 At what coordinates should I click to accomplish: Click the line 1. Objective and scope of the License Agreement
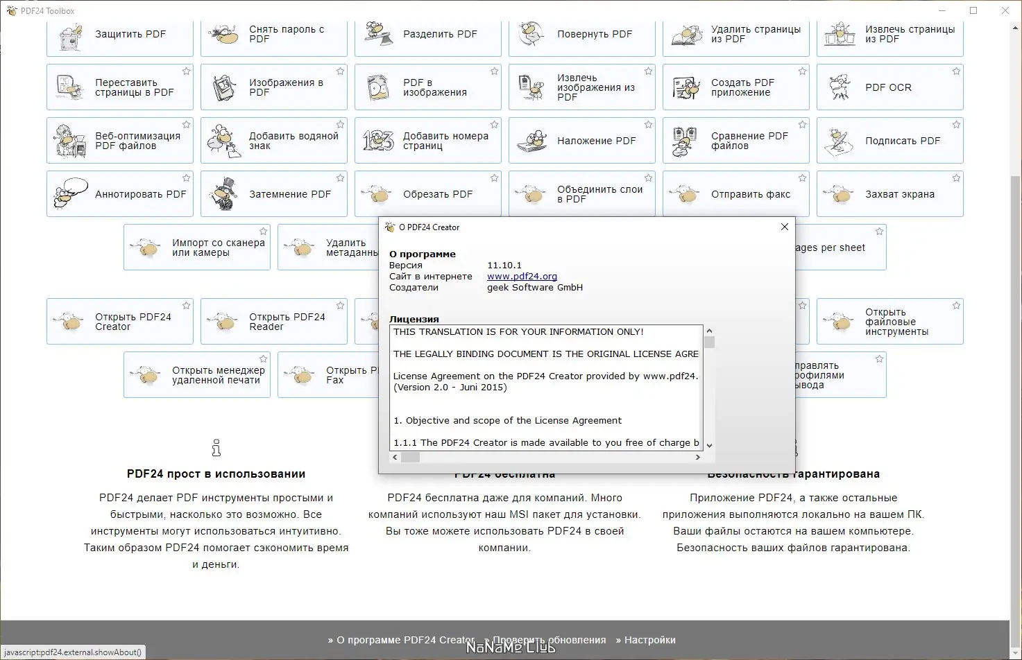coord(507,420)
